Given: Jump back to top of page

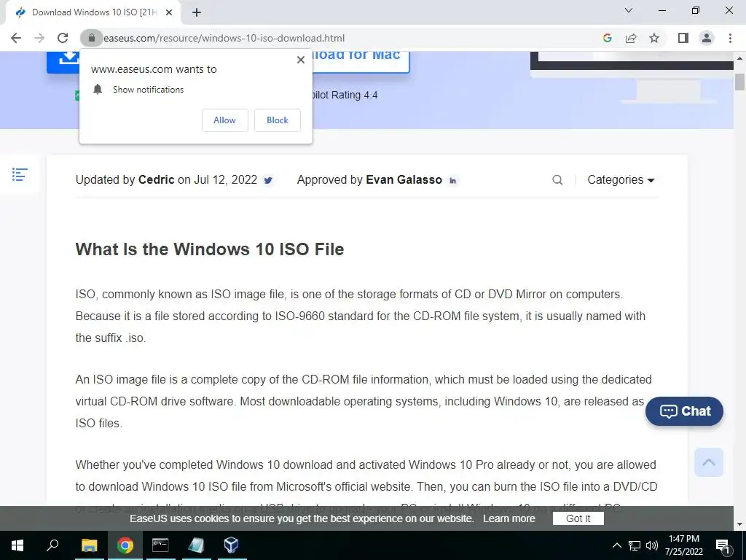Looking at the screenshot, I should (708, 462).
